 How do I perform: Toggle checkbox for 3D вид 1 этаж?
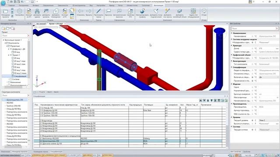click(13, 70)
